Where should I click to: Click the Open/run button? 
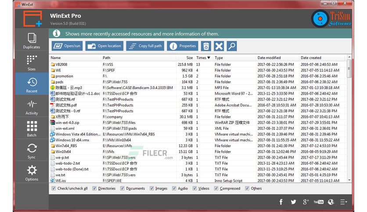tap(67, 46)
